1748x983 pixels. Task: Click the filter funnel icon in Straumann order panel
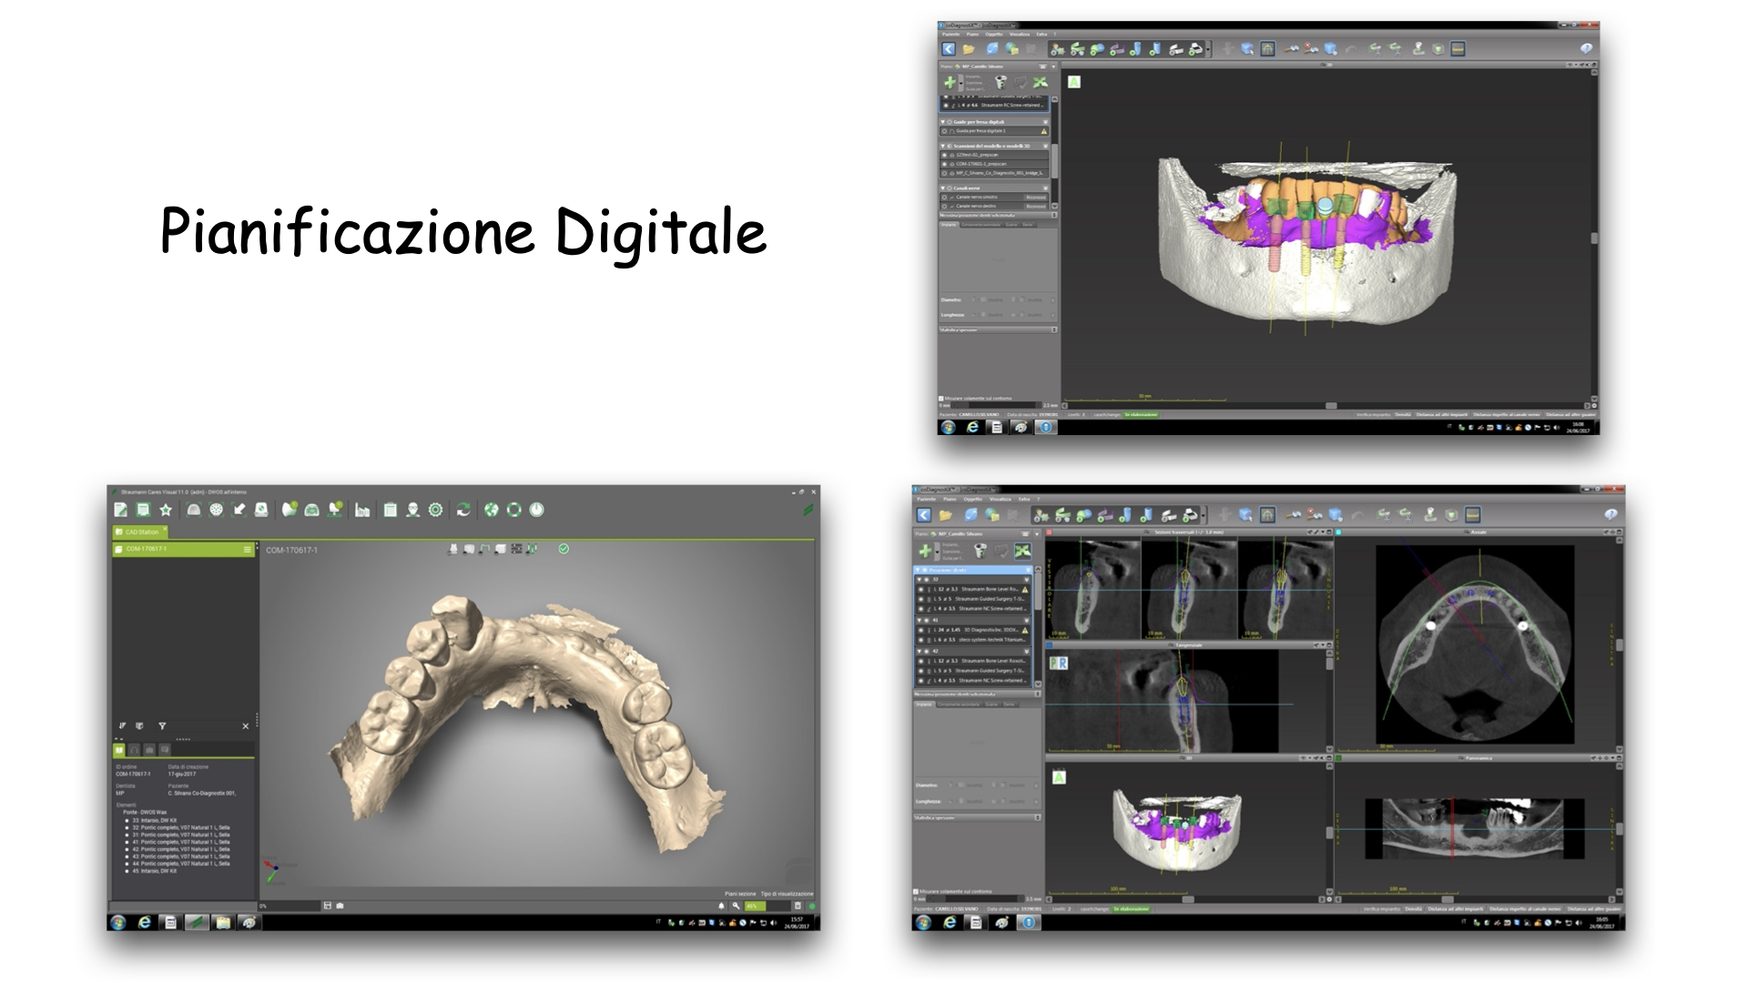(x=162, y=725)
